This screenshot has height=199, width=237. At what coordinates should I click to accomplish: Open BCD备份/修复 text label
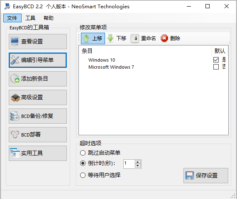coord(37,116)
